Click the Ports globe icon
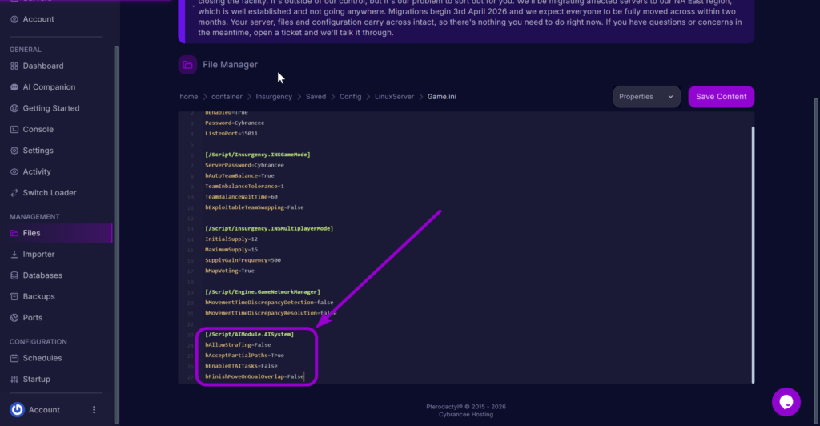Image resolution: width=820 pixels, height=426 pixels. click(x=14, y=318)
